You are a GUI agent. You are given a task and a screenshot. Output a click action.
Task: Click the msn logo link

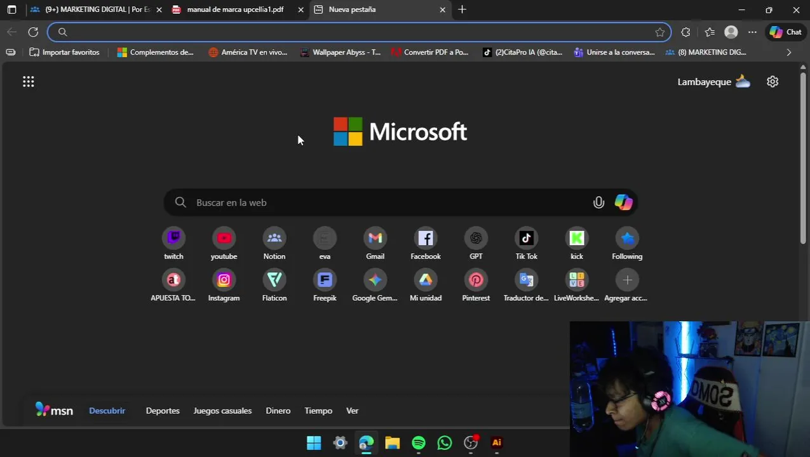click(x=54, y=410)
